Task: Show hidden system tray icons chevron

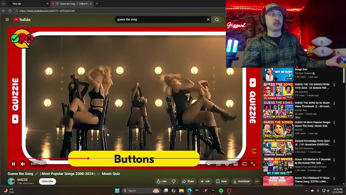Action: point(307,191)
